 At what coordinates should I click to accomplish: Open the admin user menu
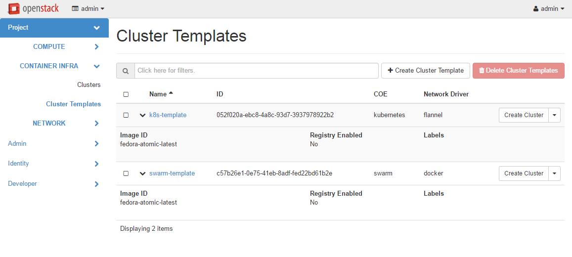[549, 9]
